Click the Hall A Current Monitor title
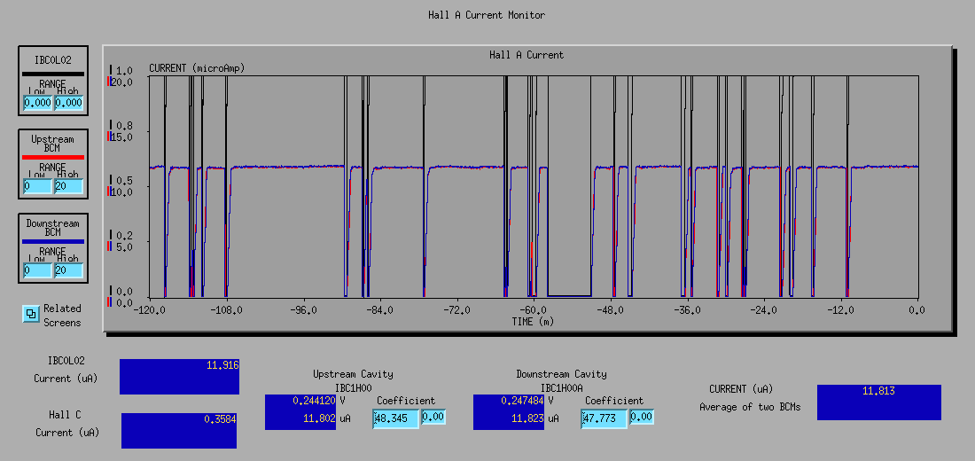The width and height of the screenshot is (975, 461). click(x=487, y=15)
